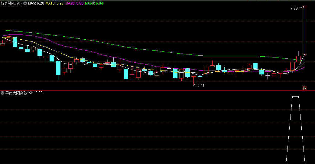Open the main chart indicator dropdown arrow

pos(25,3)
